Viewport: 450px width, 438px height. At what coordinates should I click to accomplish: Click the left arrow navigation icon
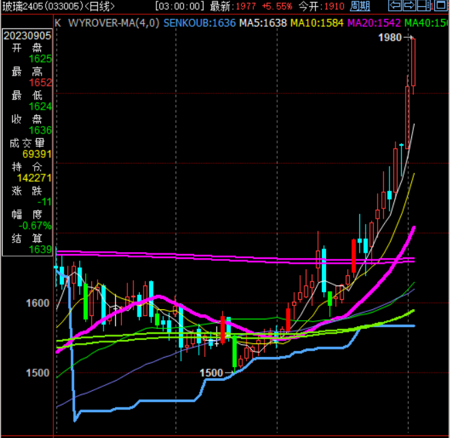pos(394,6)
